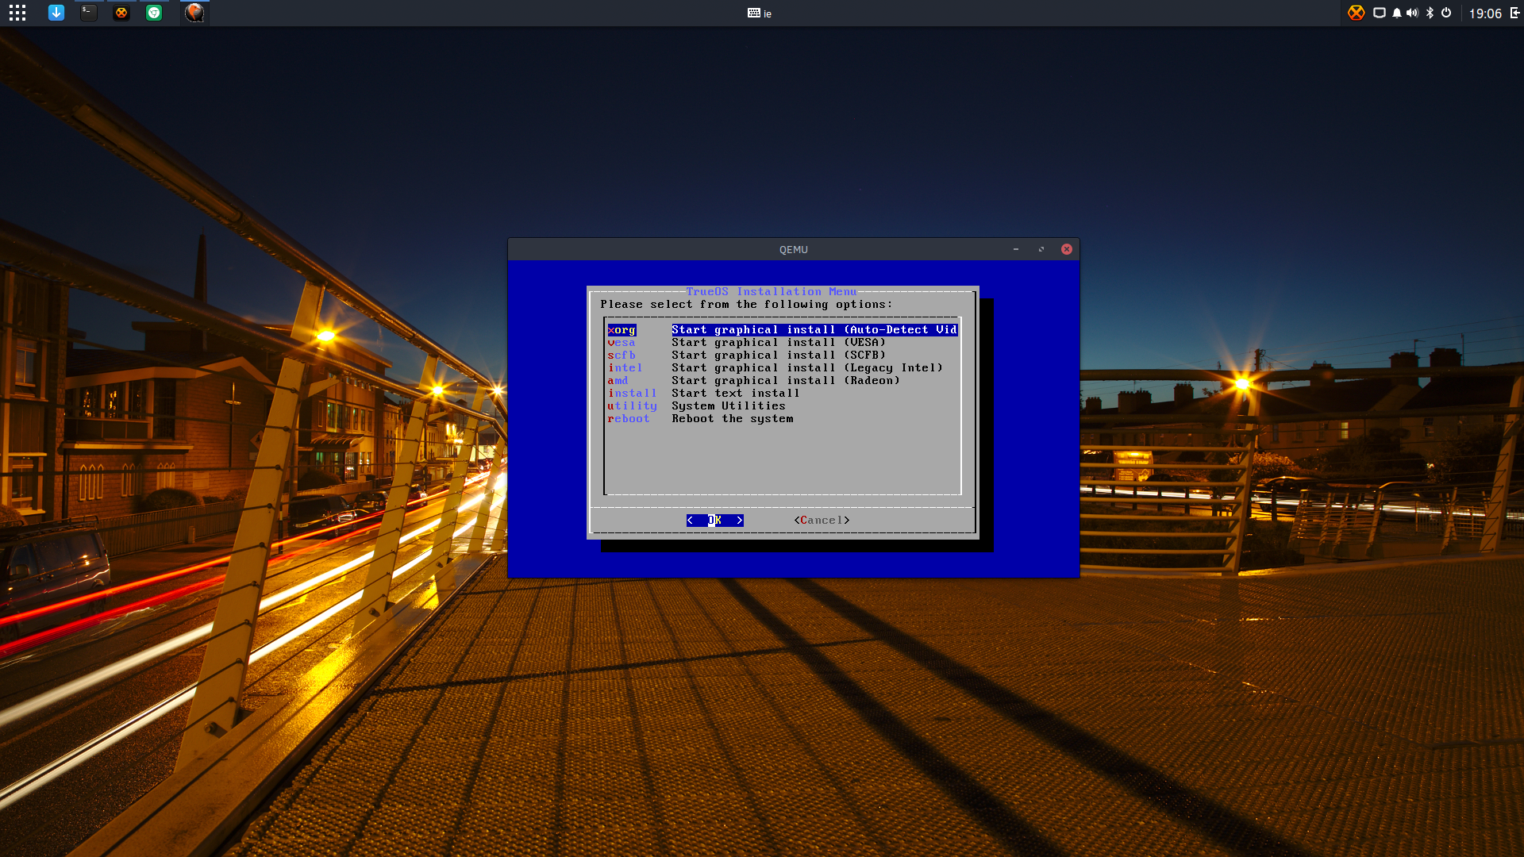
Task: Select the utility System Utilities option
Action: [x=696, y=406]
